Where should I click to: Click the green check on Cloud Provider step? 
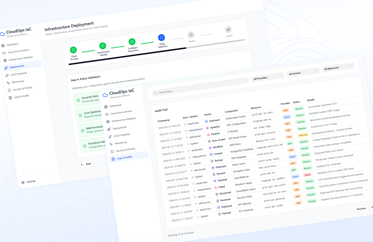(74, 50)
